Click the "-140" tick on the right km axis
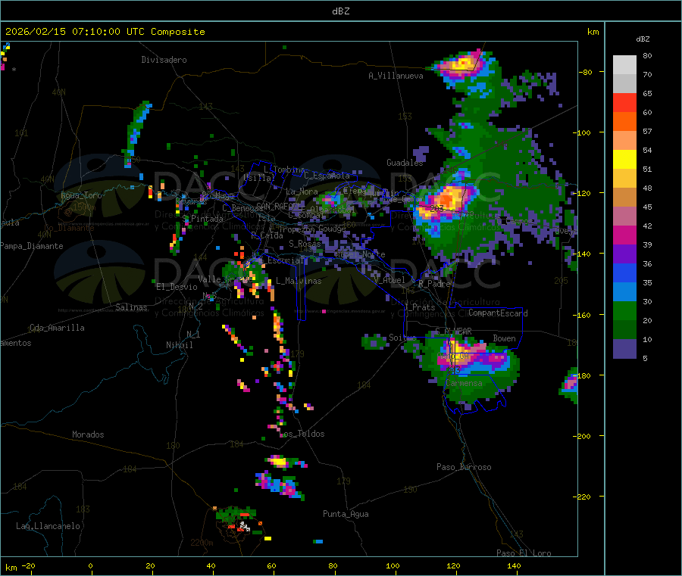The image size is (682, 576). (581, 254)
